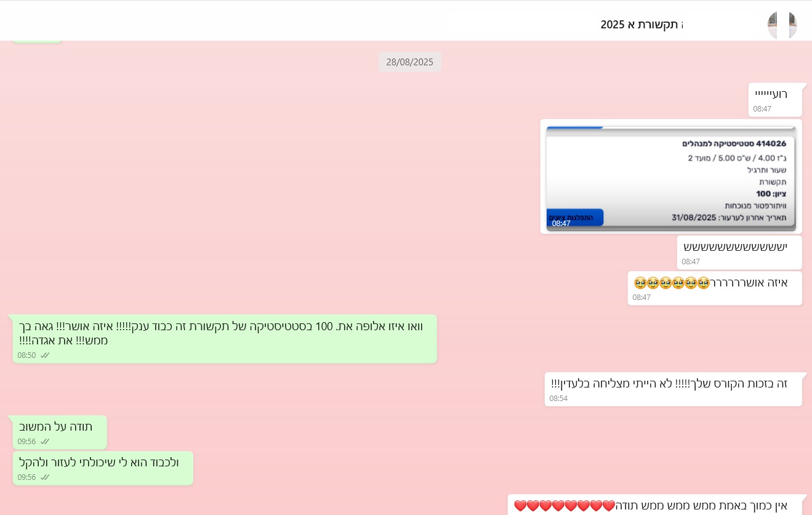Click the blue progress bar atop grade image
The width and height of the screenshot is (812, 515).
tap(575, 128)
